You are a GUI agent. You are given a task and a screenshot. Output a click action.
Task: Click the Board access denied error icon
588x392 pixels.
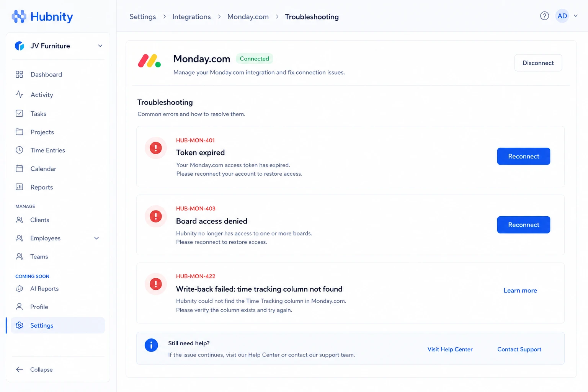coord(156,216)
